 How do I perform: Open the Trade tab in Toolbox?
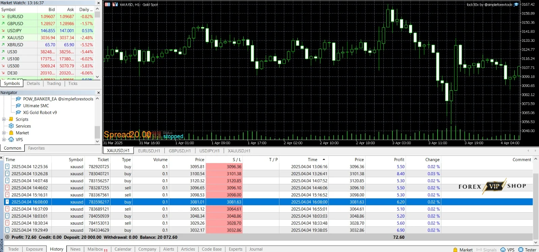tap(13, 249)
